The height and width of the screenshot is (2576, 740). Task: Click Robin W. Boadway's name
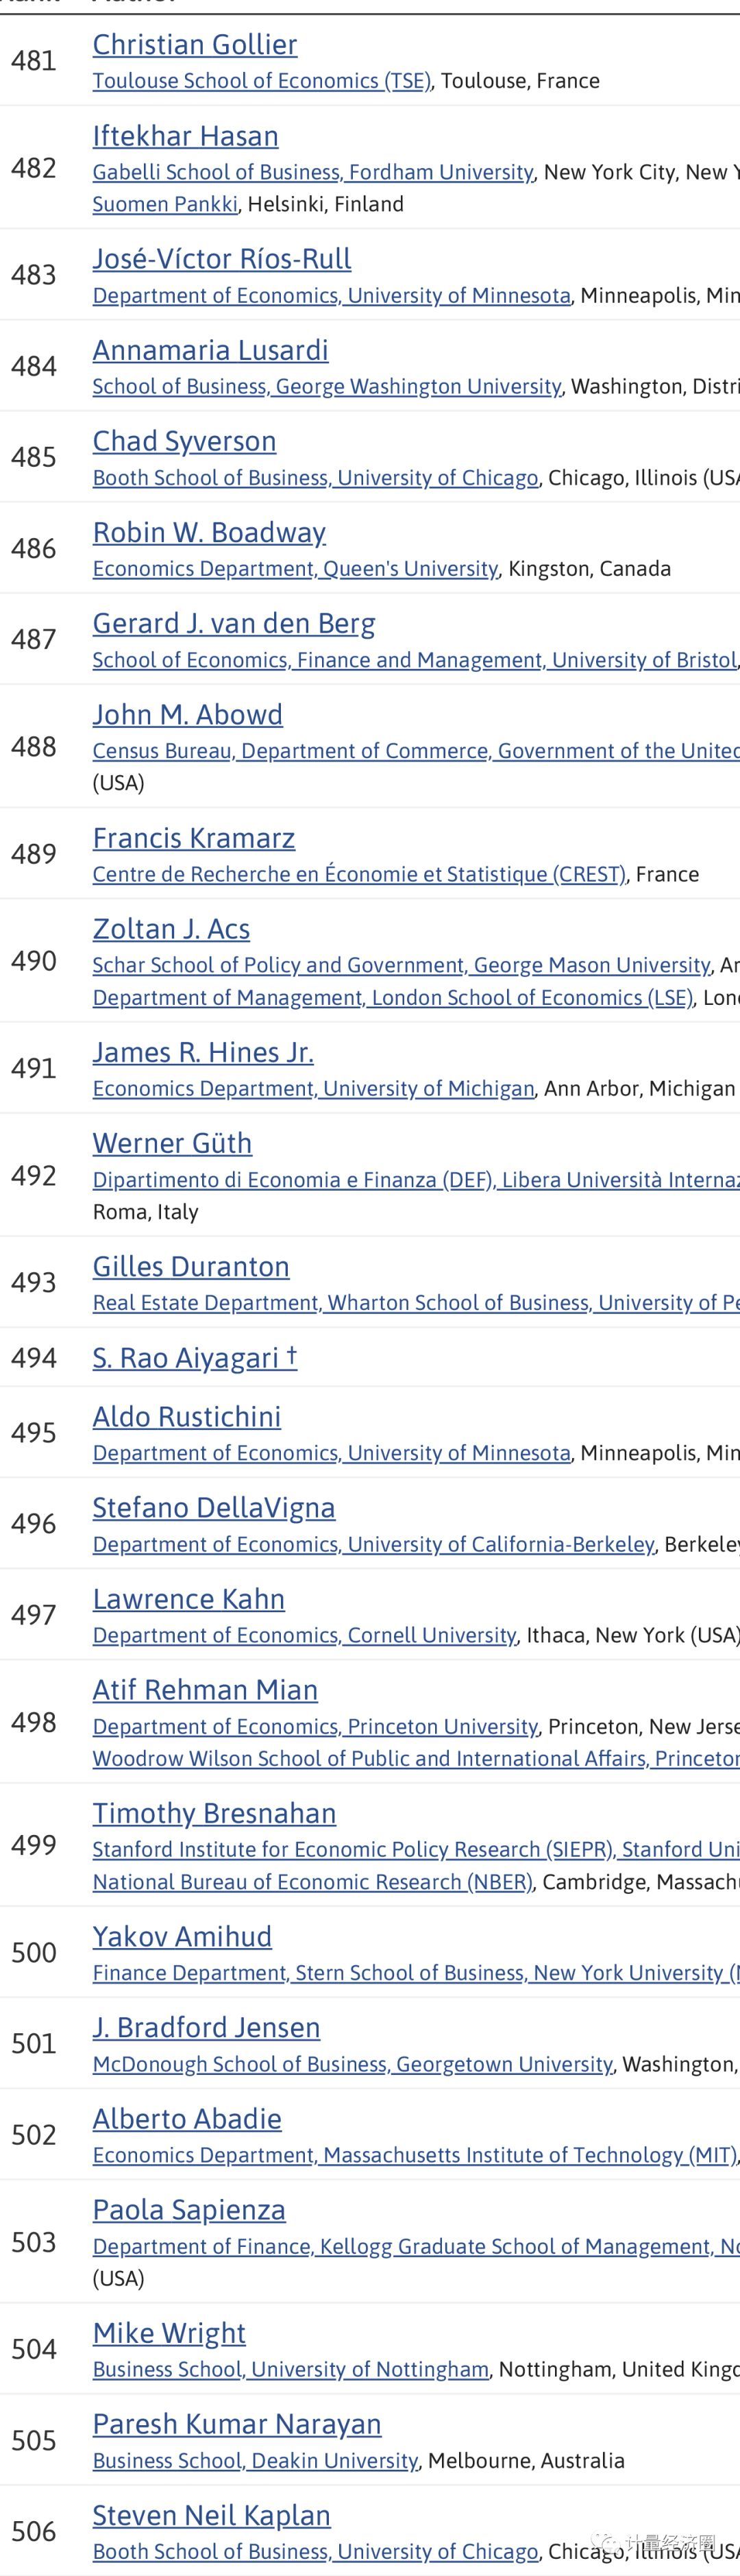click(209, 532)
